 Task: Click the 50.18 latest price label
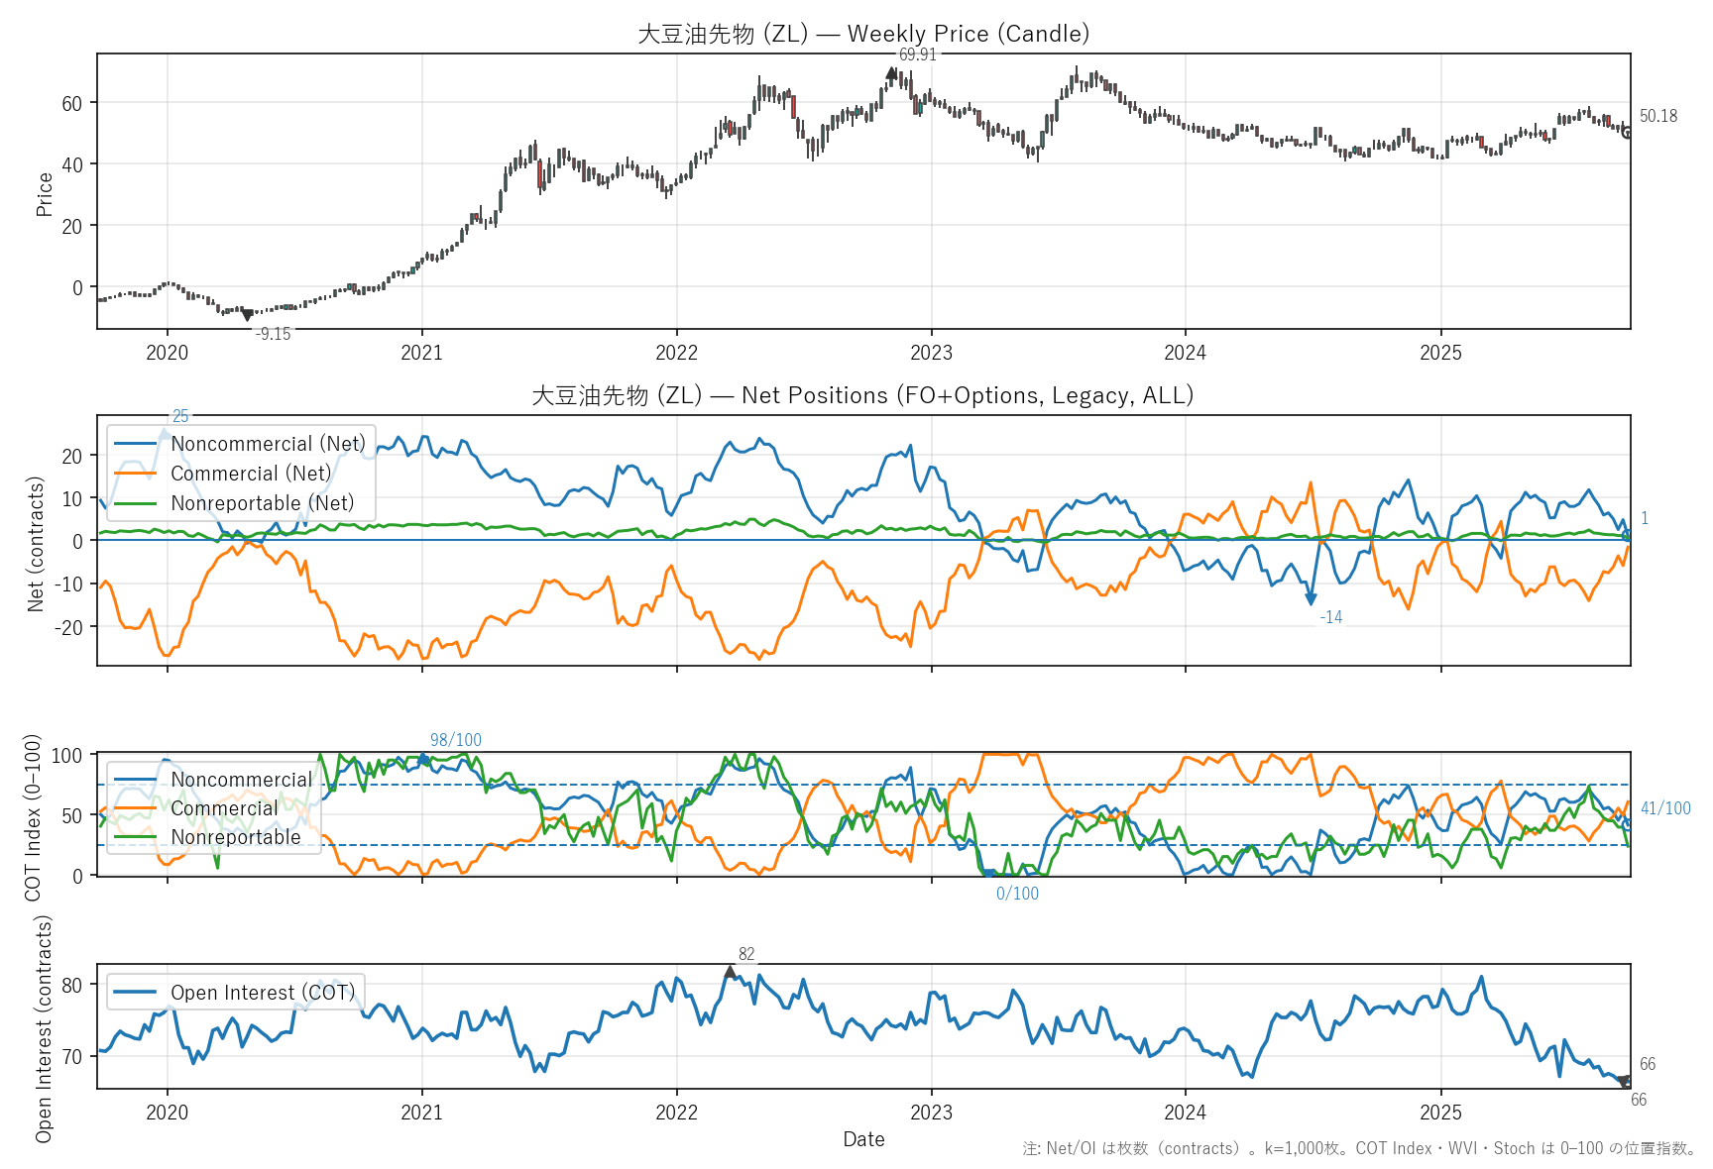(1658, 116)
